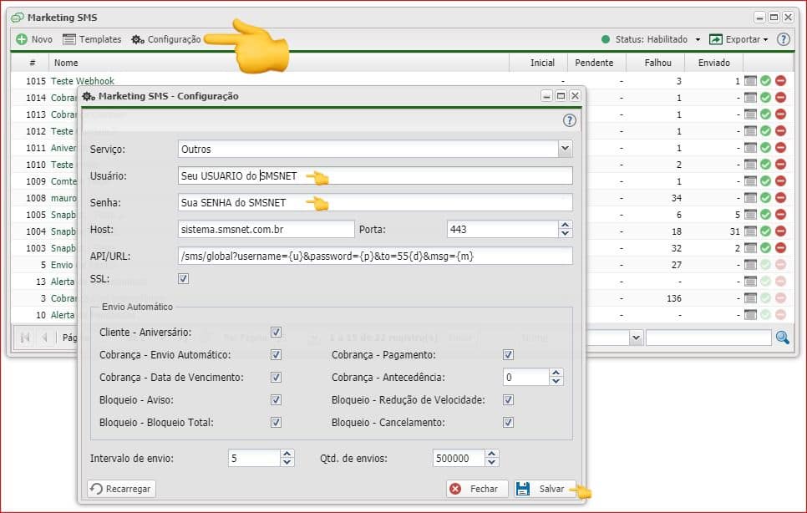
Task: Expand the Serviço dropdown
Action: 565,149
